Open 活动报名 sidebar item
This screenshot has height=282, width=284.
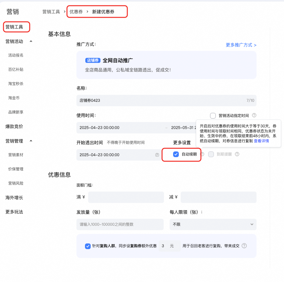[16, 55]
